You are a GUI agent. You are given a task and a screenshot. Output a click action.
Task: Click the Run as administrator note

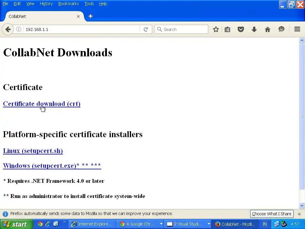click(74, 196)
